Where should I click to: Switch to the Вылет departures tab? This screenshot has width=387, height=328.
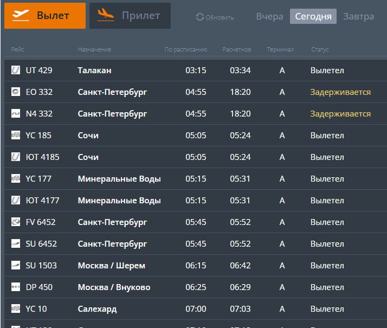pos(45,16)
